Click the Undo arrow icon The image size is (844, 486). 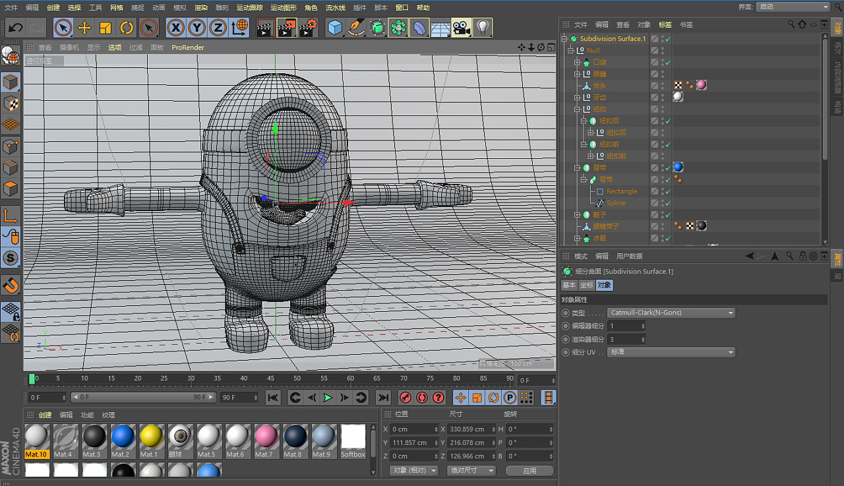click(x=16, y=28)
